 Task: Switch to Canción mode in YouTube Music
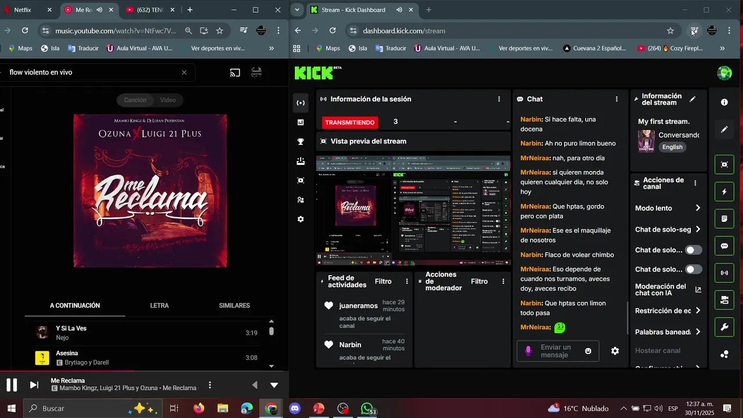(135, 100)
